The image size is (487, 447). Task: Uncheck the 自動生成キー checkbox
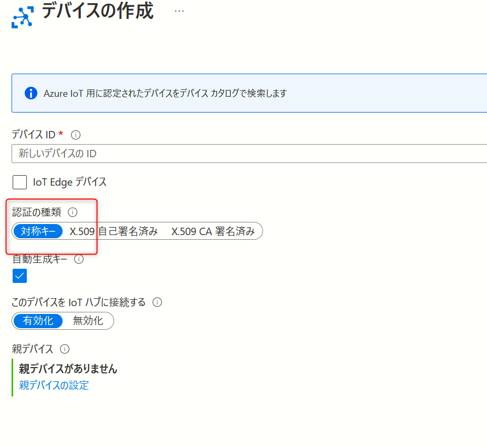coord(19,276)
